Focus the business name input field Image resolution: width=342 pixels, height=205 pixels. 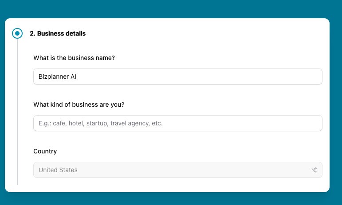click(177, 76)
